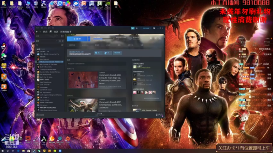Open File Explorer on the taskbar
This screenshot has height=153, width=273.
click(23, 151)
